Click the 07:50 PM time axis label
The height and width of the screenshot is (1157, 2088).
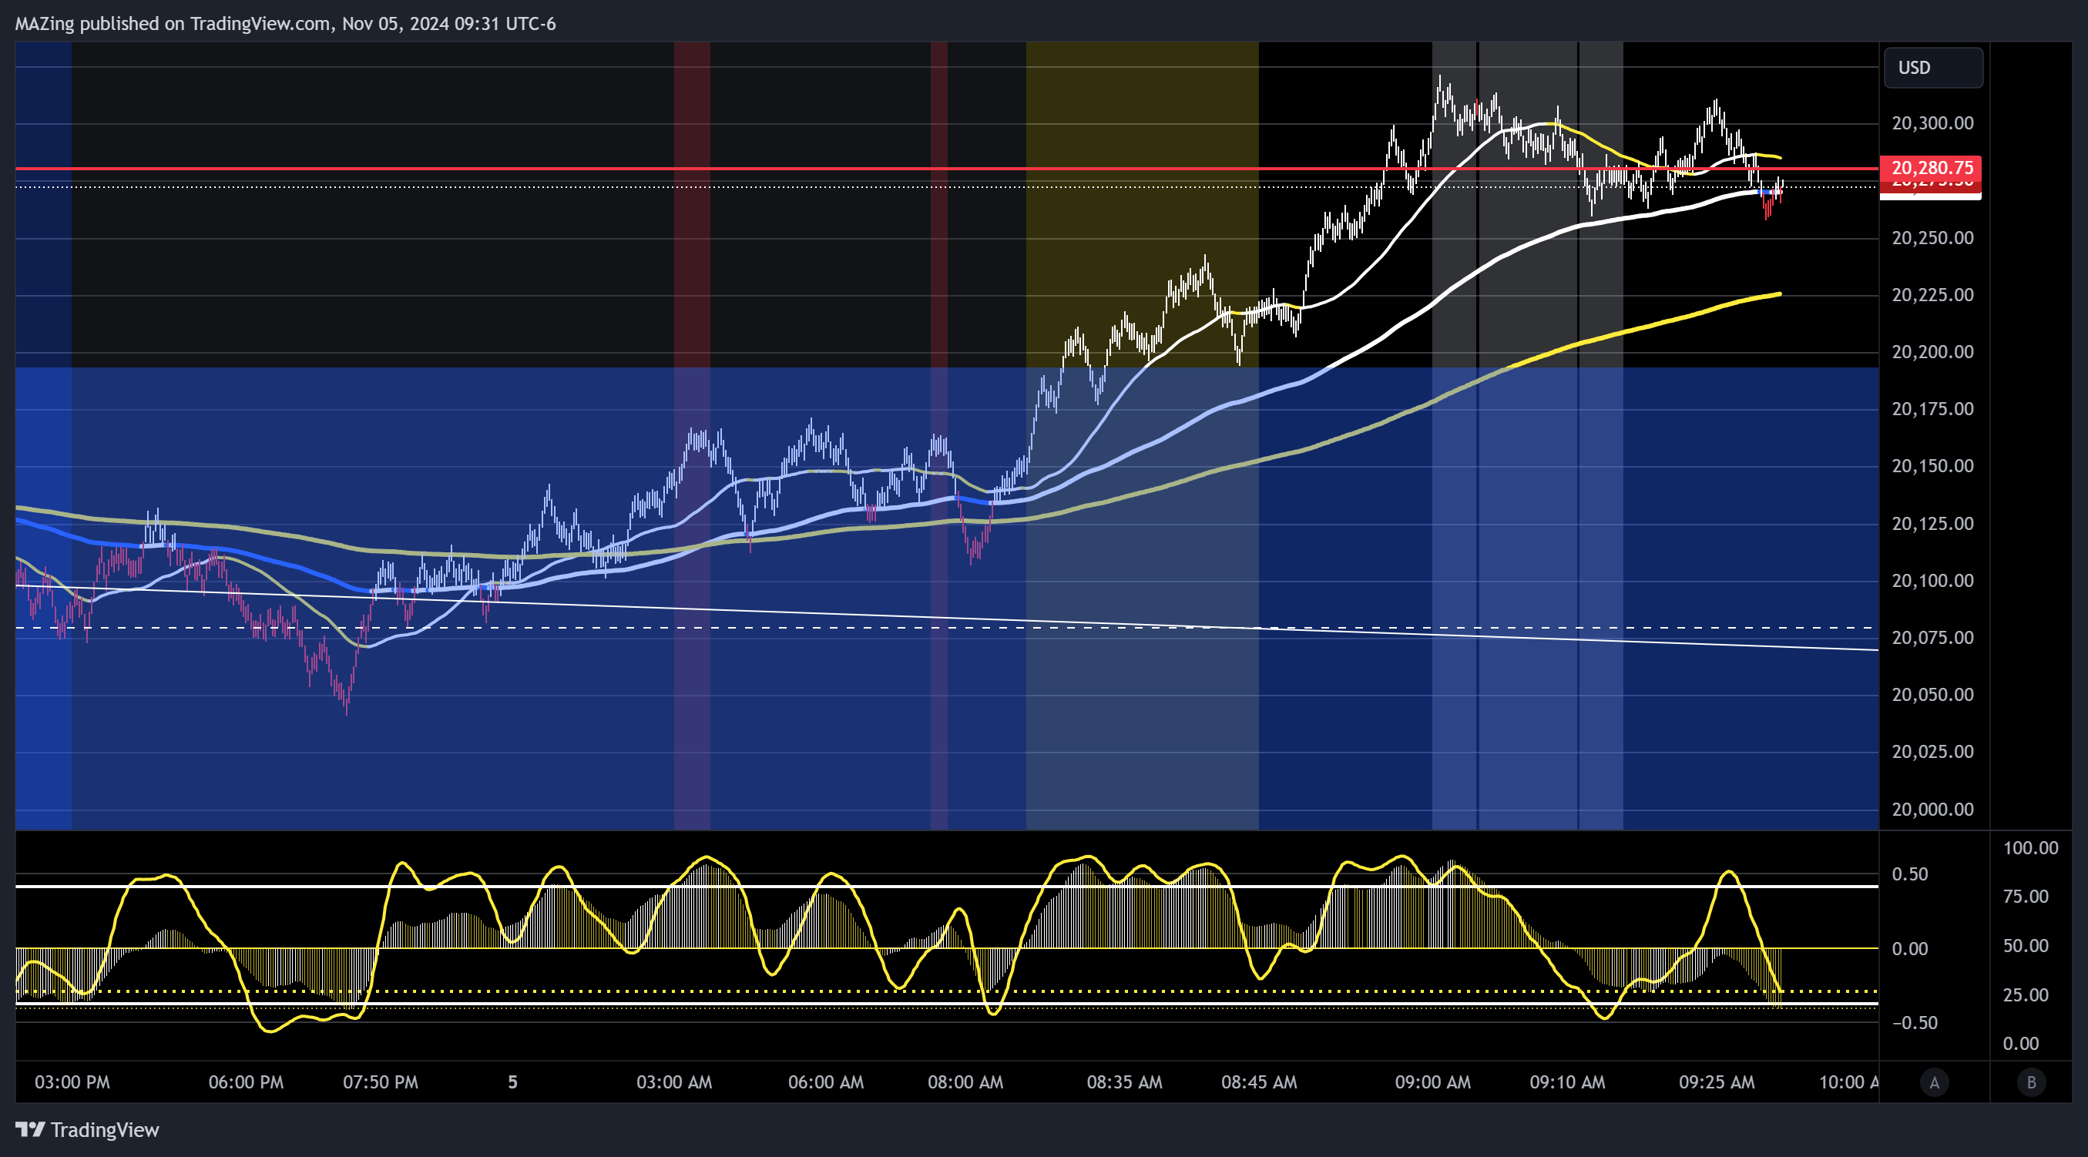[x=380, y=1082]
